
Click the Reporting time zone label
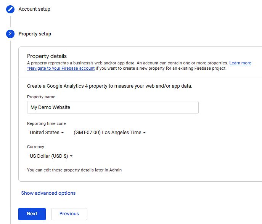coord(46,123)
